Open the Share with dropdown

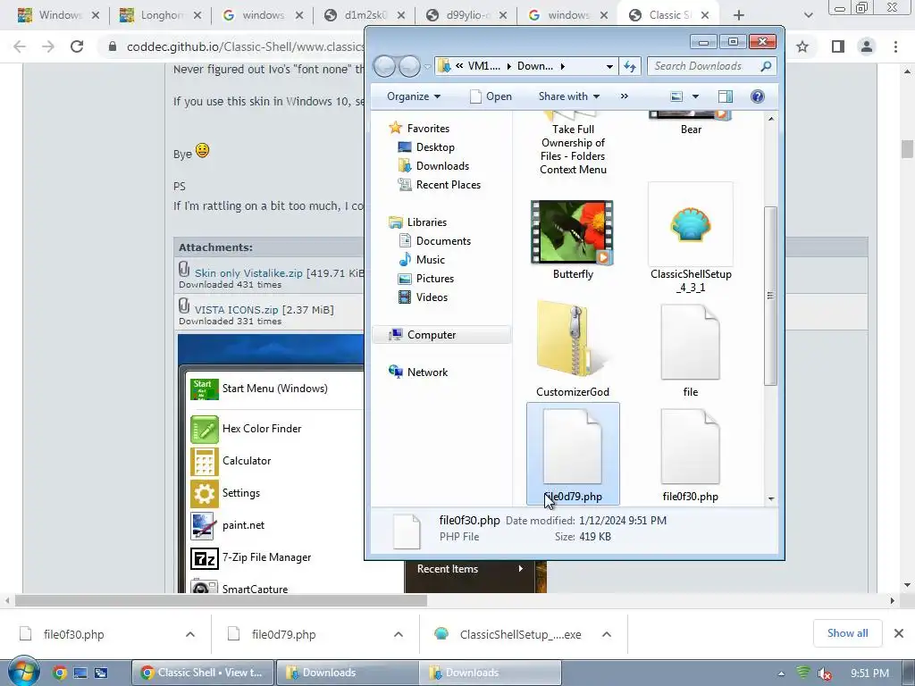click(569, 96)
